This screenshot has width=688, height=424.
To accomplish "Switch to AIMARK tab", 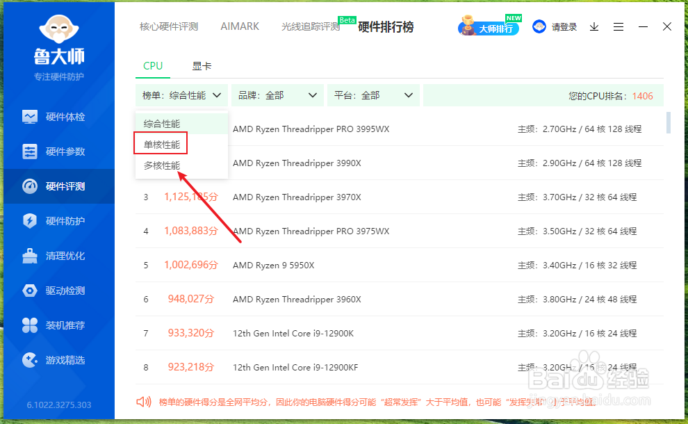I will 240,27.
